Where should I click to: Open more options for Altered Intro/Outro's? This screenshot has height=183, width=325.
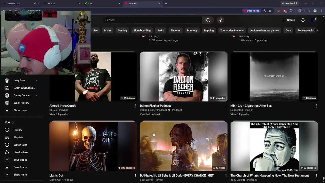click(135, 106)
